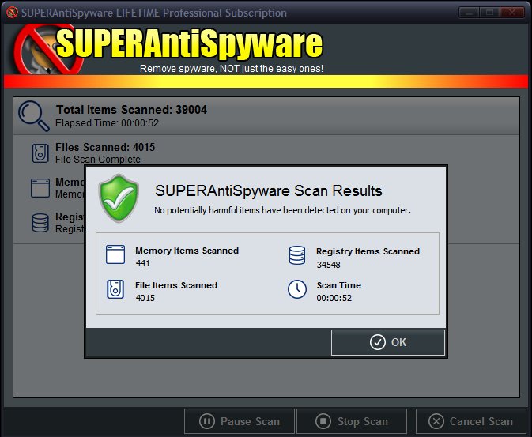Close the SUPERAntiSpyware window
Image resolution: width=532 pixels, height=437 pixels.
[512, 13]
